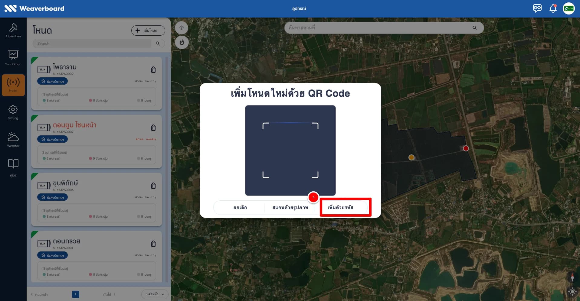Screen dimensions: 580x301
Task: Set location for ขุนพิทักษ์ node
Action: pos(53,197)
